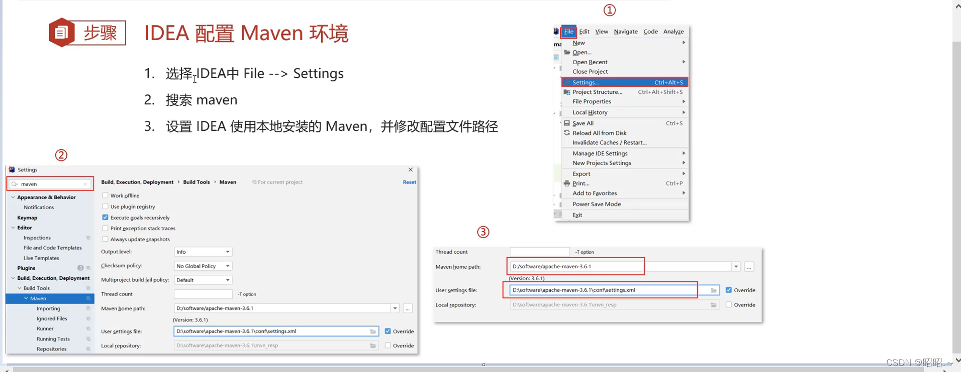This screenshot has width=961, height=372.
Task: Select Settings... in the File menu
Action: pos(624,82)
